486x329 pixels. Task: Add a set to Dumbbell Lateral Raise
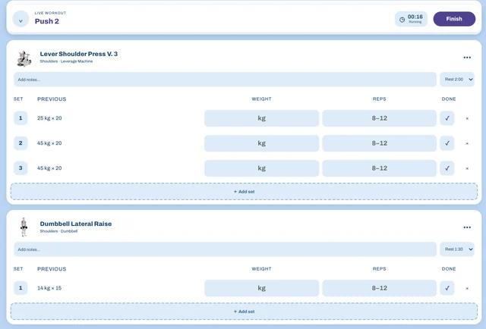(244, 312)
